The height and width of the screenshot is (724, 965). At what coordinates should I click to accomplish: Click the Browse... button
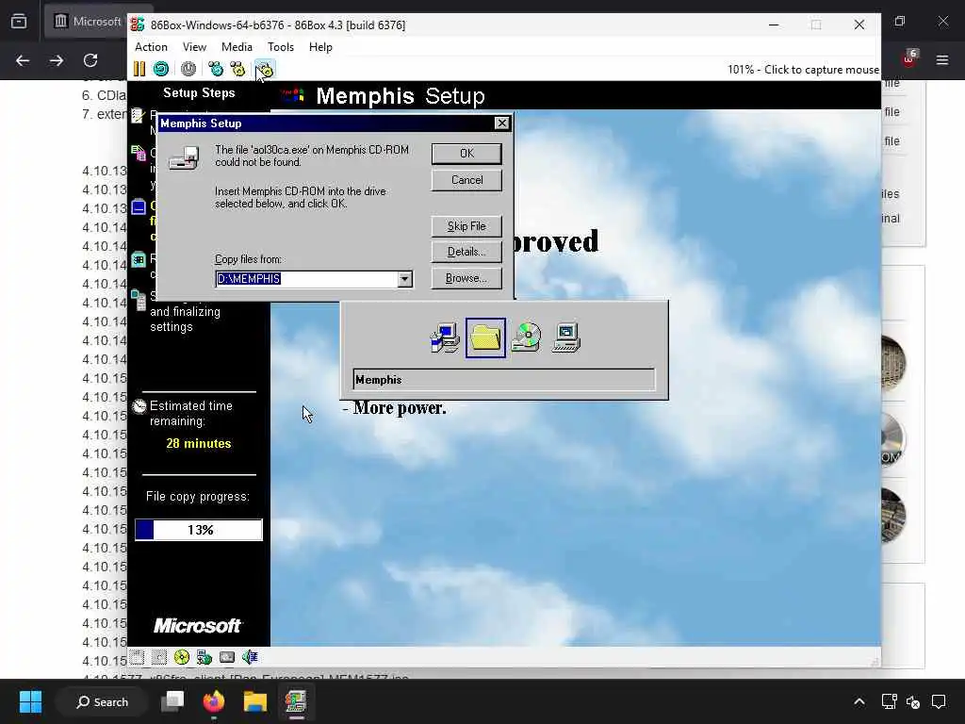tap(466, 278)
